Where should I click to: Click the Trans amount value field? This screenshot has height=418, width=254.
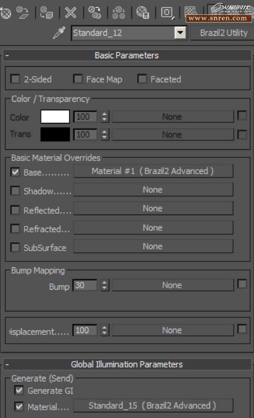click(85, 135)
